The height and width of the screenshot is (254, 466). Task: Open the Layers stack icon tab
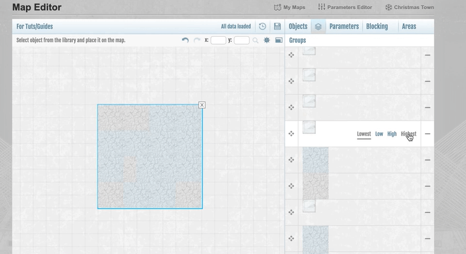click(318, 27)
